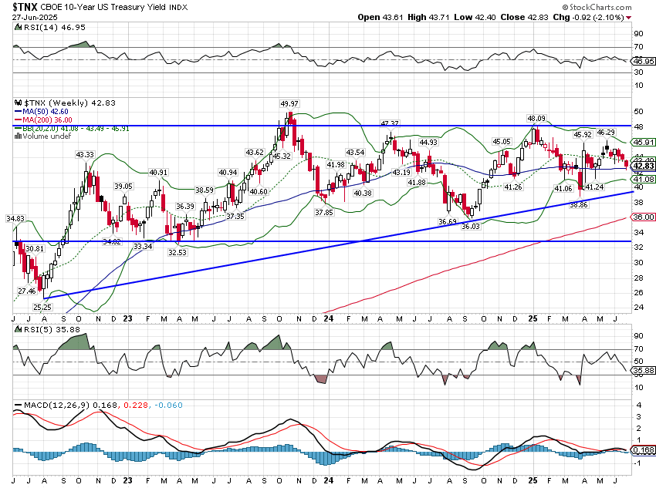This screenshot has width=656, height=488.
Task: Click the 0.168 MACD axis tag
Action: (644, 450)
